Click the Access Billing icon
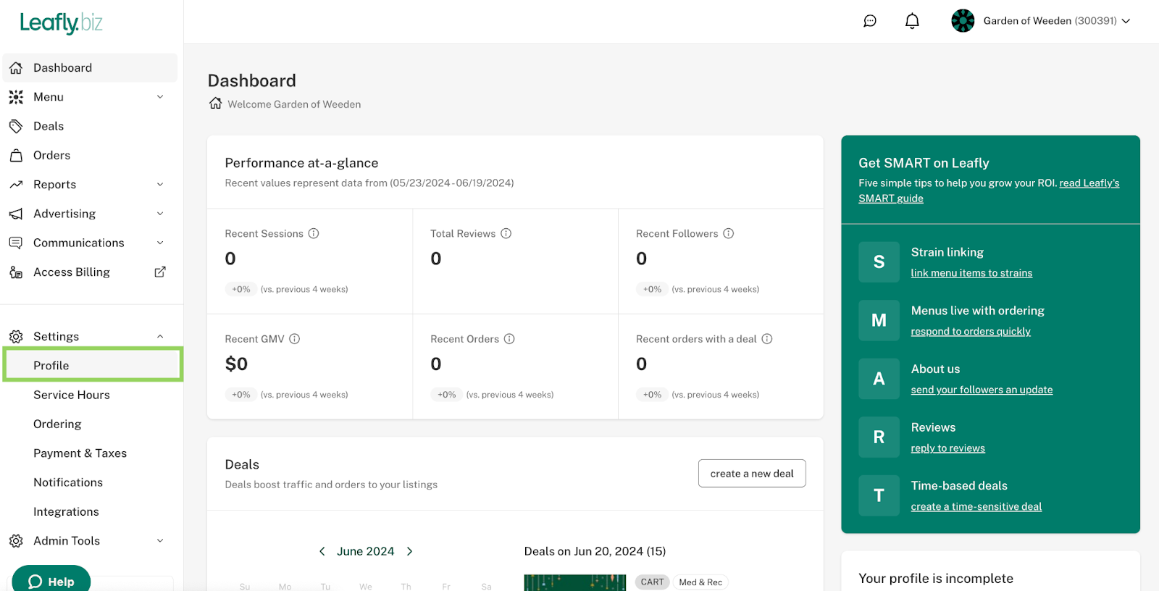1159x591 pixels. tap(16, 272)
